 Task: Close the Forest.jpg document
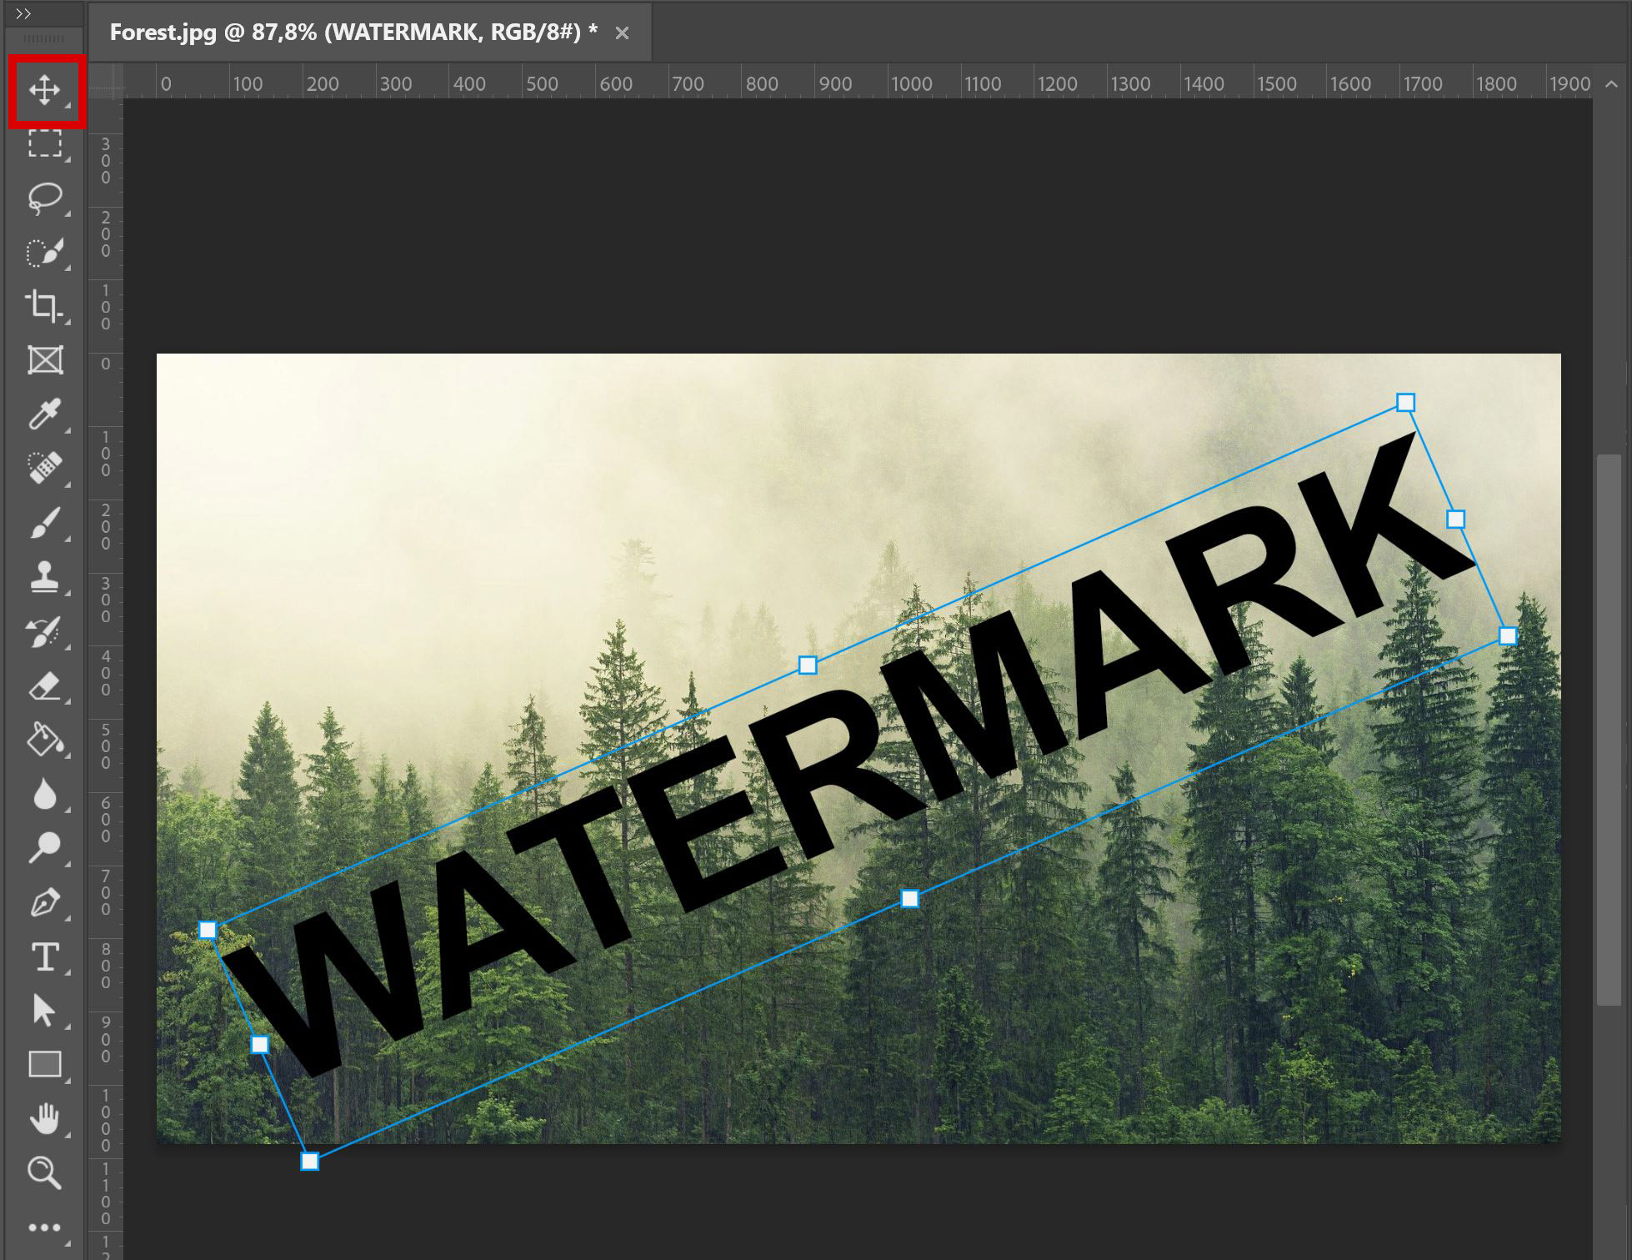[622, 33]
